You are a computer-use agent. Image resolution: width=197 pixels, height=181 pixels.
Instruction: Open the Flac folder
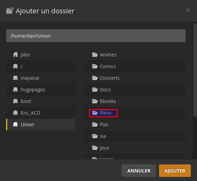pos(135,125)
